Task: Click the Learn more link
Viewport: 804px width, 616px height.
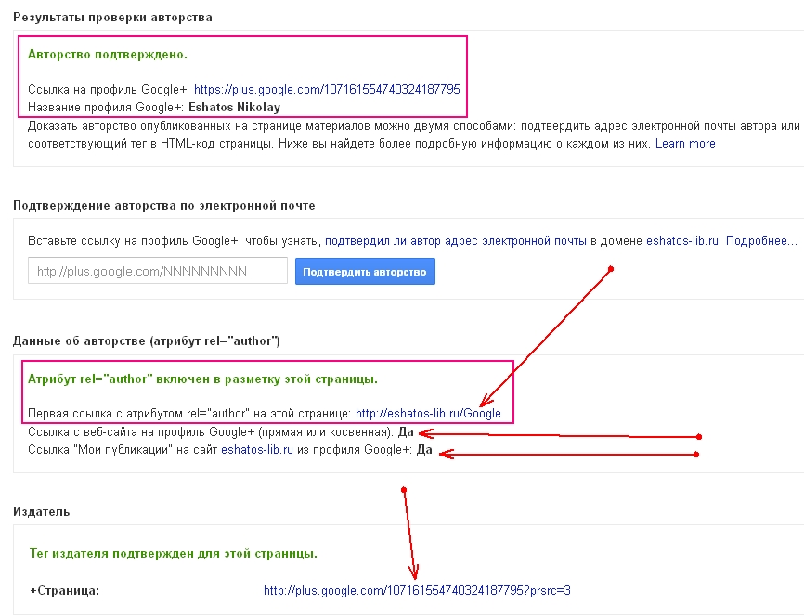Action: click(x=685, y=144)
